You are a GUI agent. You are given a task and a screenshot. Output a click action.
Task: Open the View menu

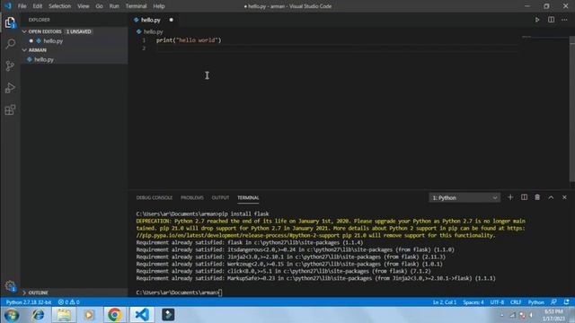click(x=84, y=6)
